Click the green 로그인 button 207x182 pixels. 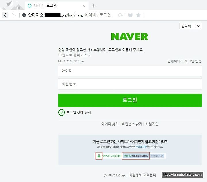tap(130, 100)
